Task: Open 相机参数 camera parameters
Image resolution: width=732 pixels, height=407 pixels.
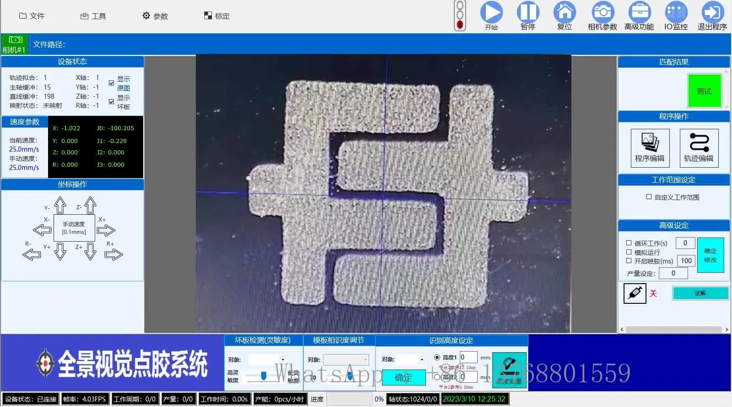Action: [603, 12]
